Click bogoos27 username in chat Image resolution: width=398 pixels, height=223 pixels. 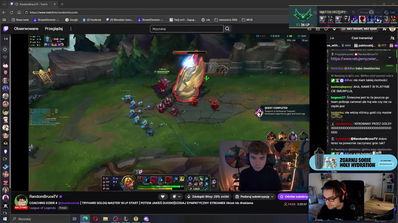pos(338,98)
